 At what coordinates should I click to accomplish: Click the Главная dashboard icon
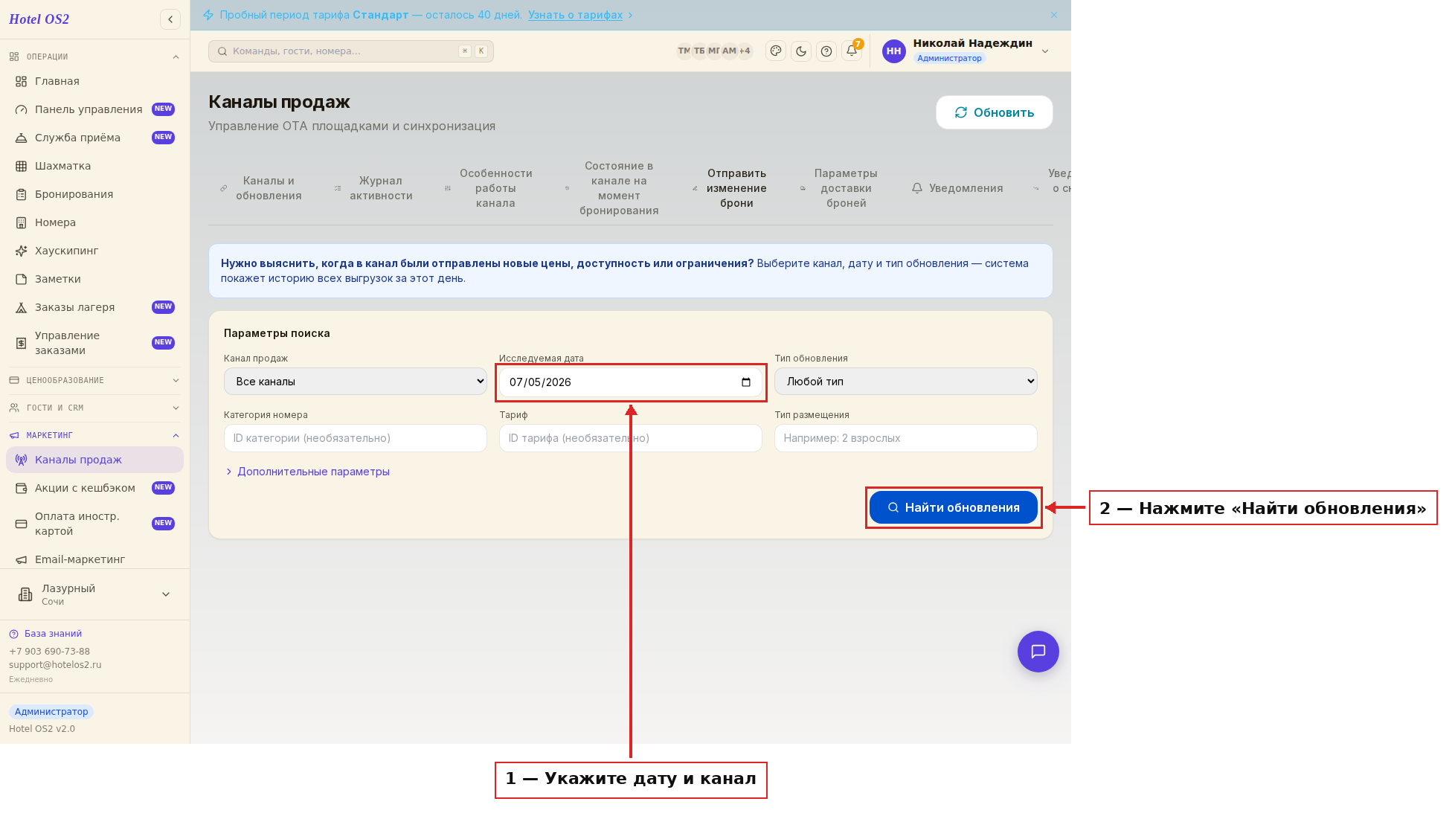[x=22, y=81]
